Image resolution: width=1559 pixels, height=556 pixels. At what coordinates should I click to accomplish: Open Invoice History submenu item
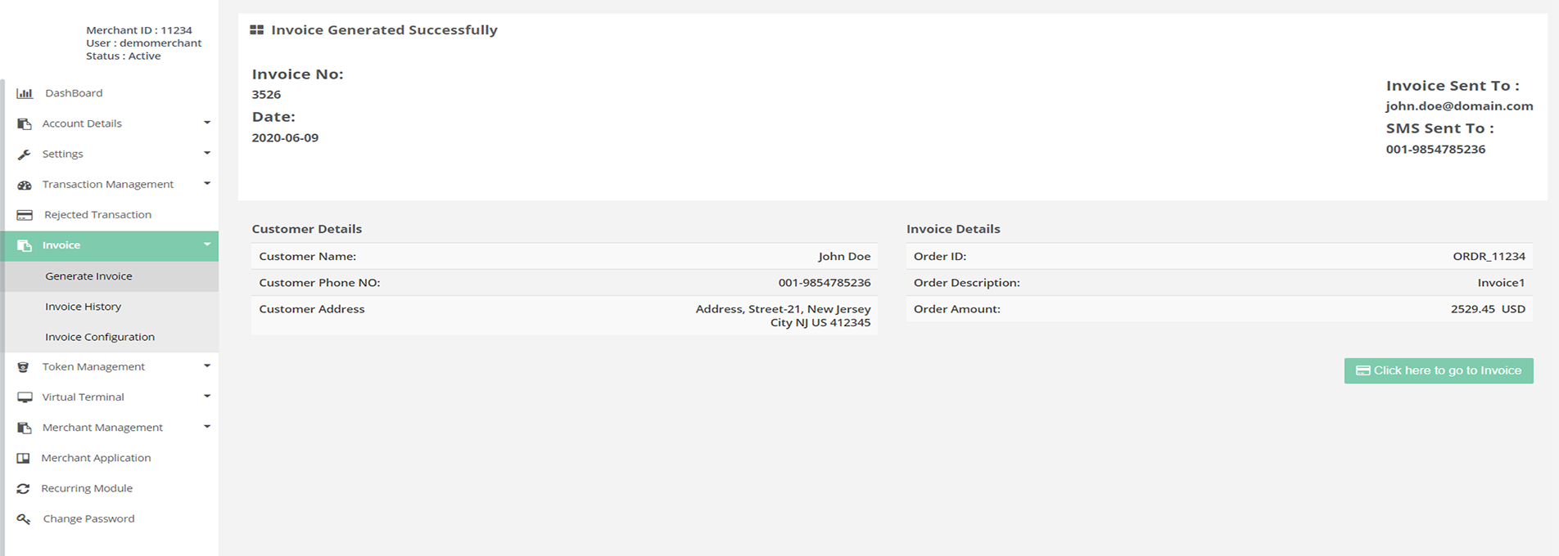tap(84, 307)
